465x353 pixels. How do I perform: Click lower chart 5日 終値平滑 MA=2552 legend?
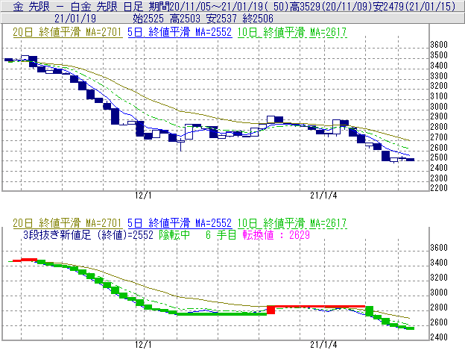pyautogui.click(x=180, y=223)
